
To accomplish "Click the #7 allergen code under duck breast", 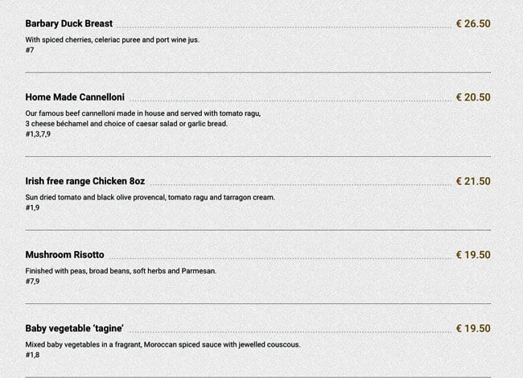I will tap(30, 50).
